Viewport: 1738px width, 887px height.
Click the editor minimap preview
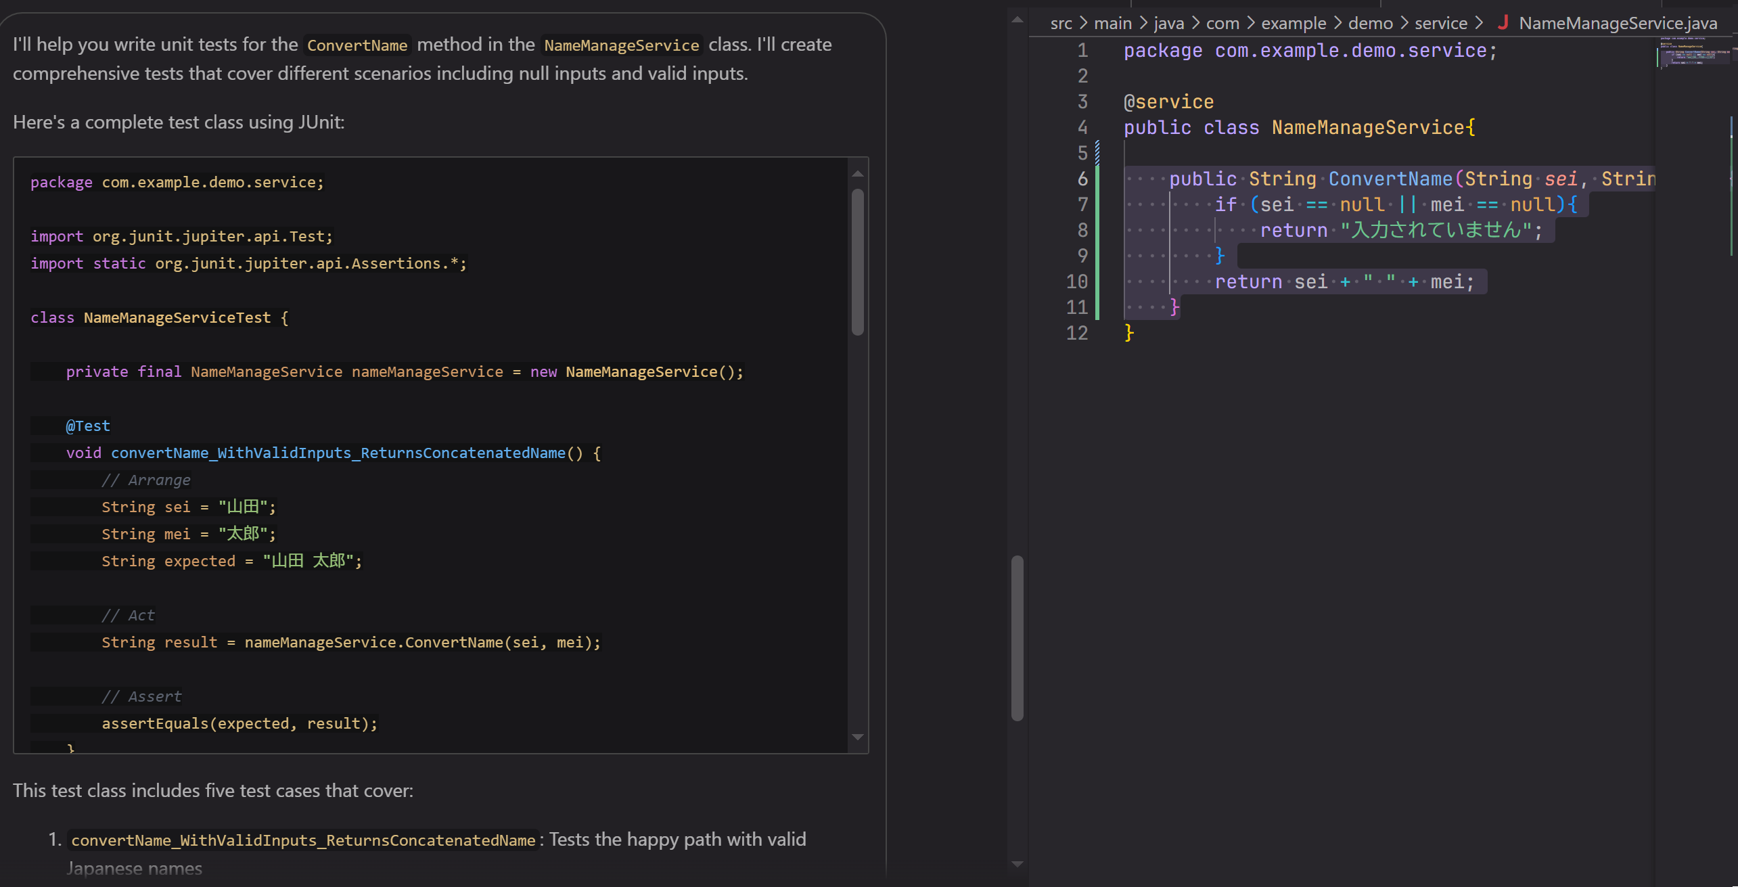pyautogui.click(x=1696, y=53)
